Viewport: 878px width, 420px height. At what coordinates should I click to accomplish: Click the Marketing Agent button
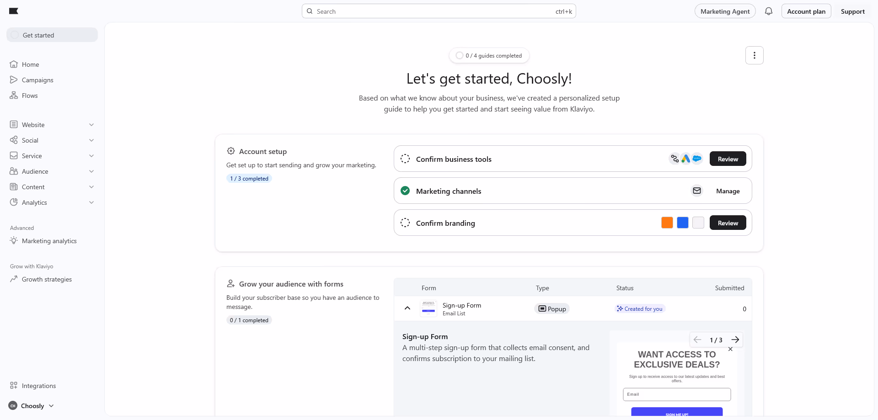coord(725,11)
